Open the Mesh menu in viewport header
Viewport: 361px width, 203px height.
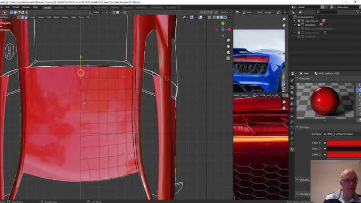point(56,17)
